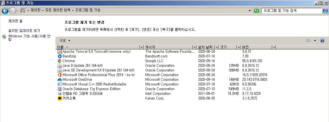The image size is (329, 122).
Task: Click the shield icon beside Windows 기능 사용/사용 안 함
Action: (4, 37)
